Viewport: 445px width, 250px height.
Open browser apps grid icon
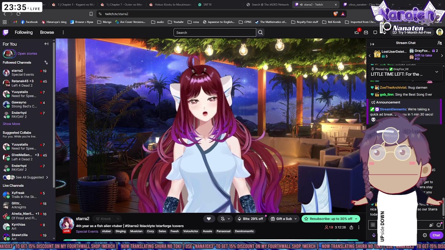pyautogui.click(x=5, y=22)
